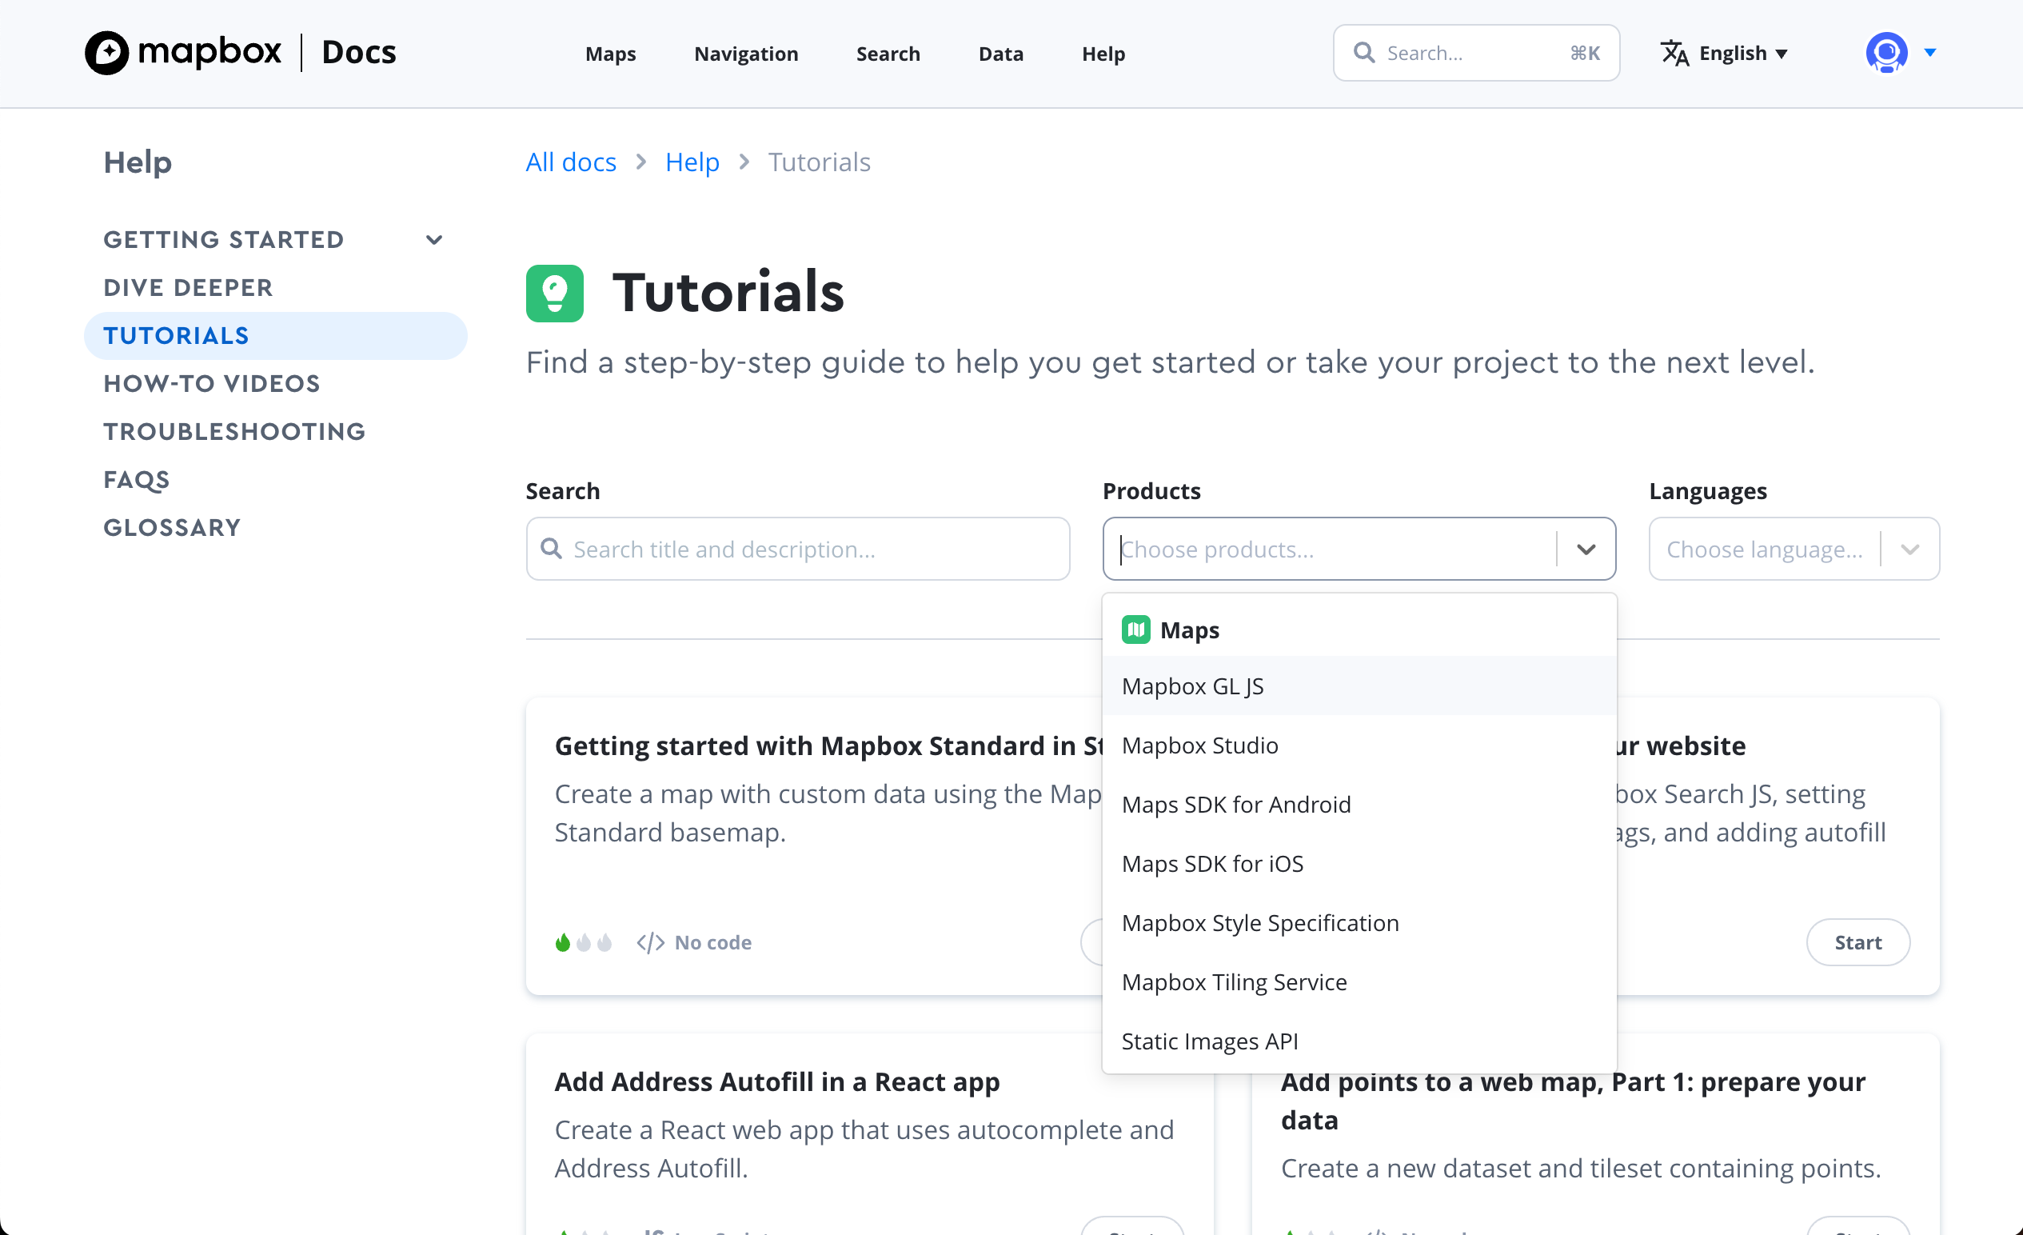Viewport: 2023px width, 1235px height.
Task: Open Troubleshooting in the sidebar
Action: (x=234, y=431)
